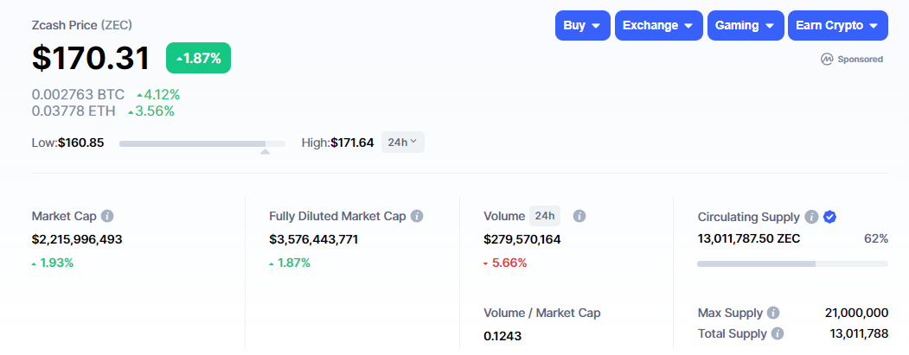Click the 21,000,000 max supply value
909x355 pixels.
click(856, 314)
